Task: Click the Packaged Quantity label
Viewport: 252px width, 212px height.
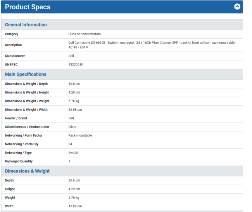Action: pyautogui.click(x=19, y=161)
